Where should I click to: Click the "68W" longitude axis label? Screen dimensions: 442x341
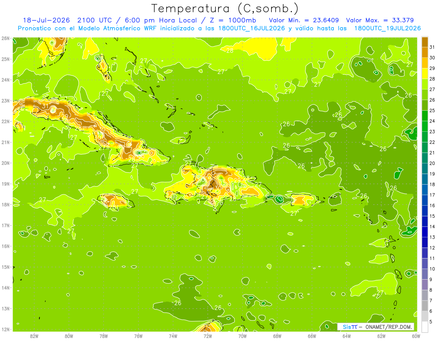pos(277,336)
